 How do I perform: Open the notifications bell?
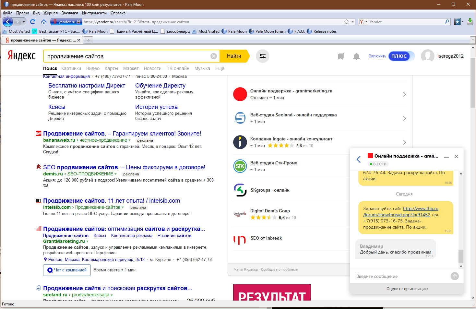click(x=356, y=56)
